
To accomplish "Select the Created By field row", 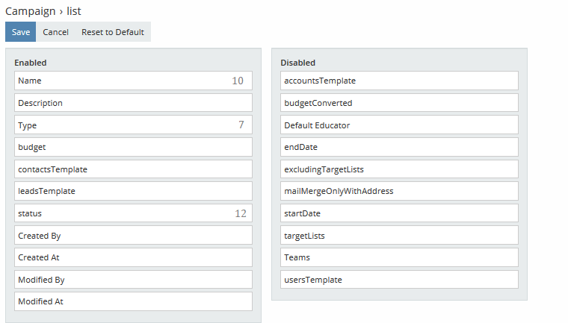I will coord(133,236).
